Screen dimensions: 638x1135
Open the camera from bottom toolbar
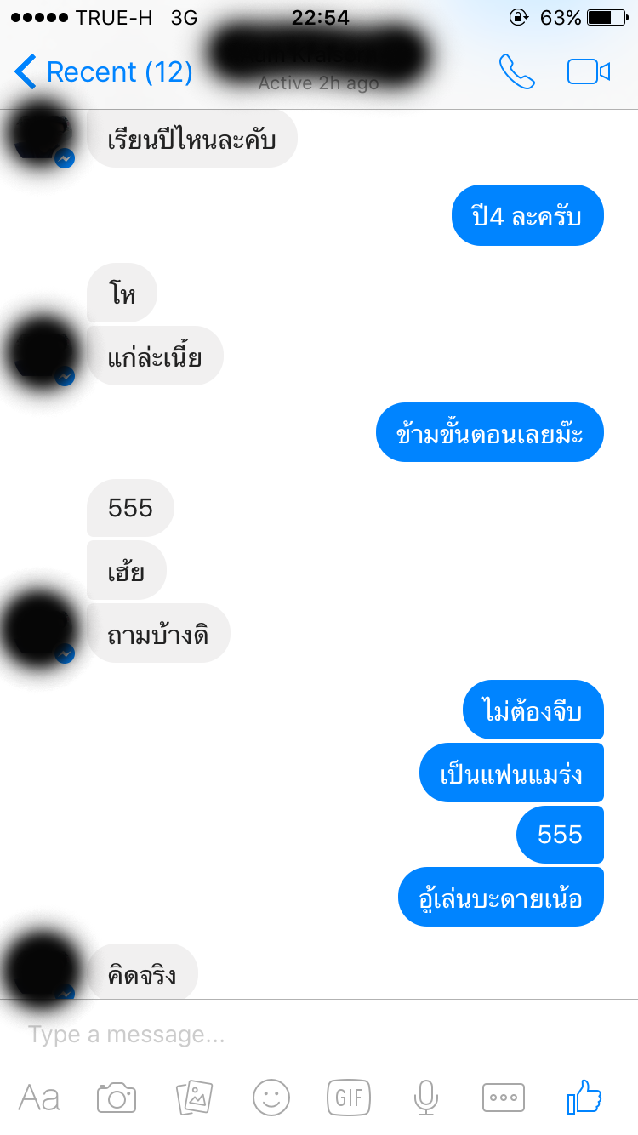(x=117, y=1098)
